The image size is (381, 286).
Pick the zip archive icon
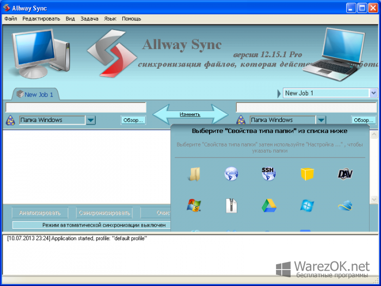[x=231, y=206]
